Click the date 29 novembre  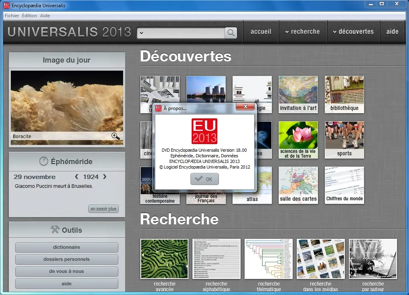34,177
